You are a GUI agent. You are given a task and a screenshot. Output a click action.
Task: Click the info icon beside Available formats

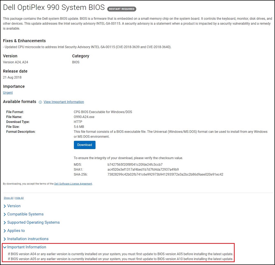pyautogui.click(x=40, y=102)
